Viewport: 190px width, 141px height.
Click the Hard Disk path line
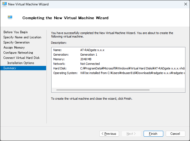(132, 68)
